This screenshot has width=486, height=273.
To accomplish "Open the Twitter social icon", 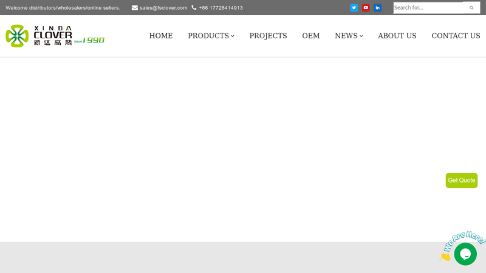I will click(354, 8).
